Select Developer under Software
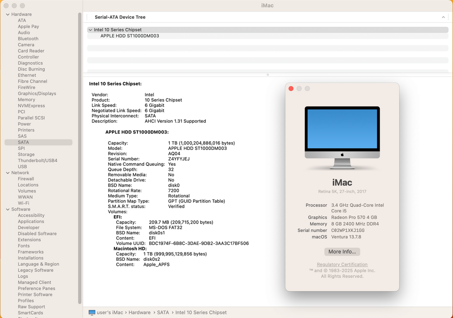Viewport: 453px width, 318px height. [29, 228]
